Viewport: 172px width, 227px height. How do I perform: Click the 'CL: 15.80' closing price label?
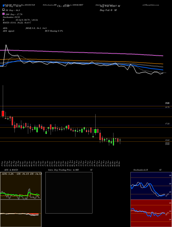pos(63,6)
